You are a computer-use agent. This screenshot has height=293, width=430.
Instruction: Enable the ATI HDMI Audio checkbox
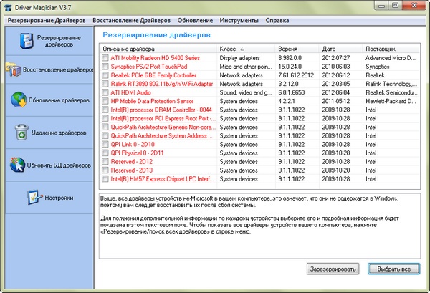point(105,92)
